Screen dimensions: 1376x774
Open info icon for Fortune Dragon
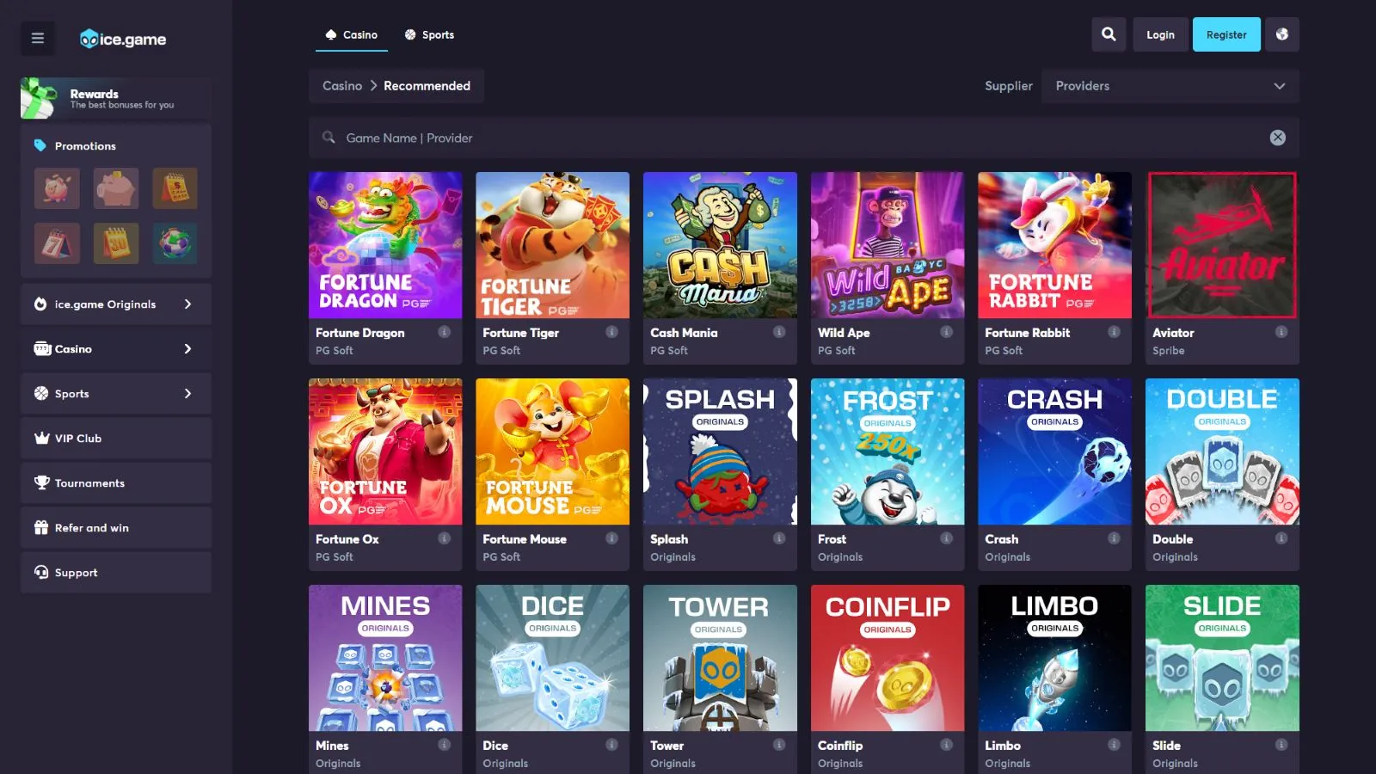click(444, 332)
